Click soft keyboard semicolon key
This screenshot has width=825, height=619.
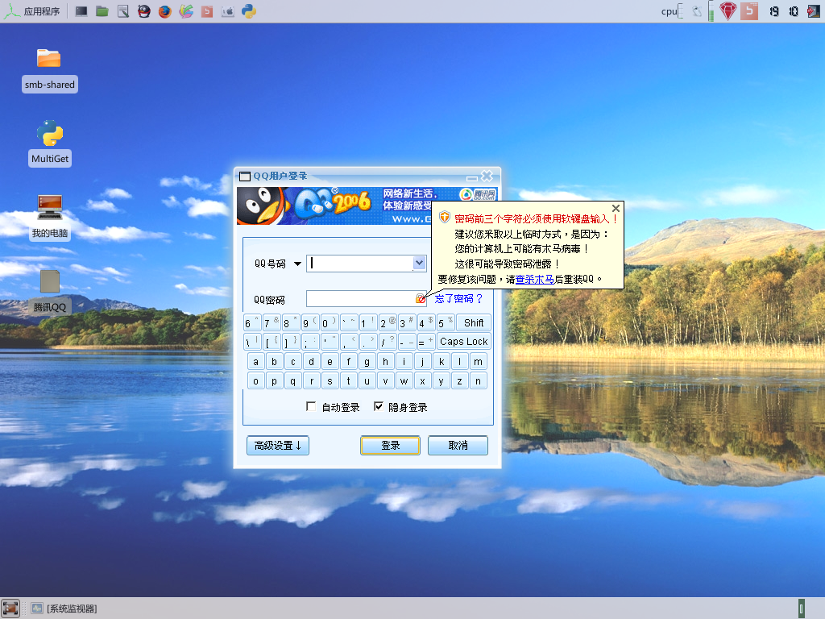[310, 342]
